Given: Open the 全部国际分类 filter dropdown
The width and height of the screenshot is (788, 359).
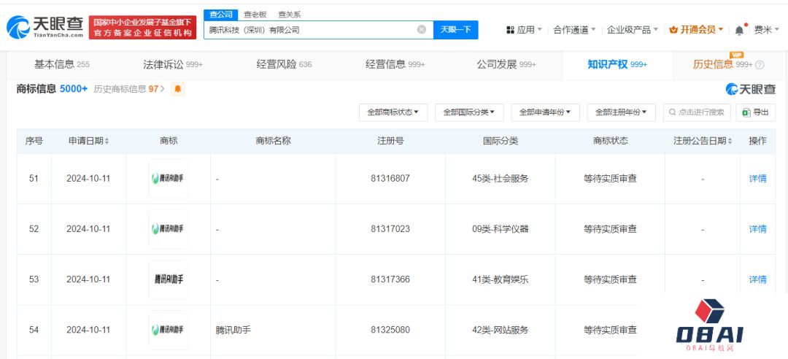Looking at the screenshot, I should click(x=469, y=112).
